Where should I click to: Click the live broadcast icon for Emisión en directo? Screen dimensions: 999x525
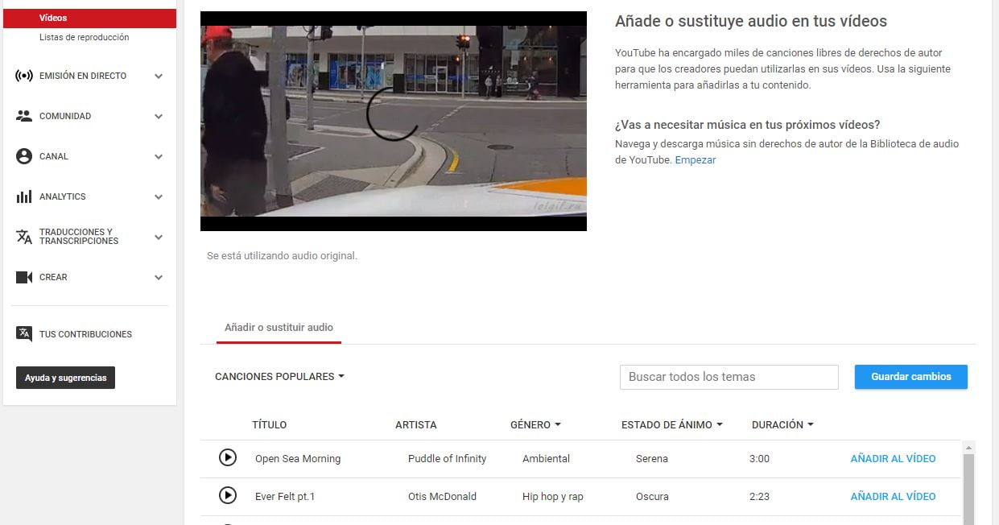point(24,76)
